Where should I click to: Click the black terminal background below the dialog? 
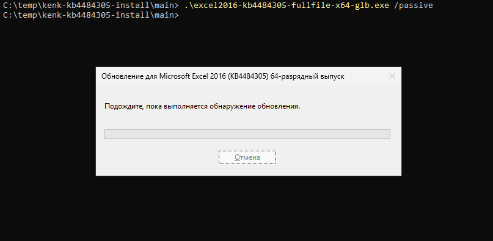click(x=247, y=207)
